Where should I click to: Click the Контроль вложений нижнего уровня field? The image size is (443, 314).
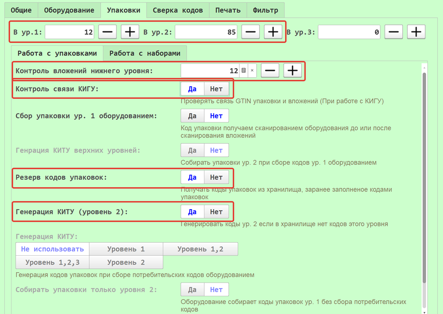click(x=210, y=71)
